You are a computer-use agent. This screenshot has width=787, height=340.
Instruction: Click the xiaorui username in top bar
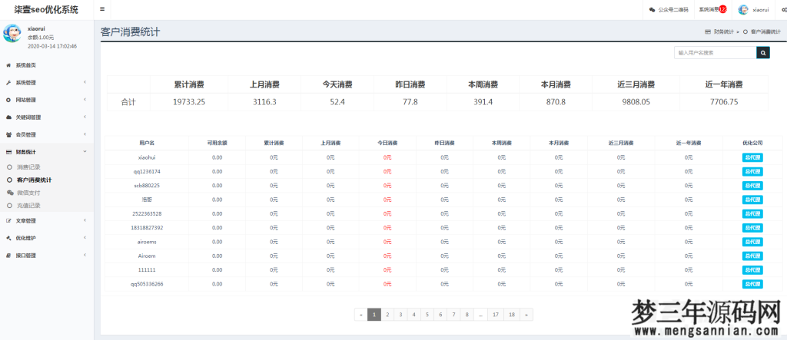tap(760, 9)
